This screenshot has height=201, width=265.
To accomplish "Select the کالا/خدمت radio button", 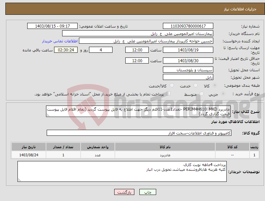I will pyautogui.click(x=172, y=85).
